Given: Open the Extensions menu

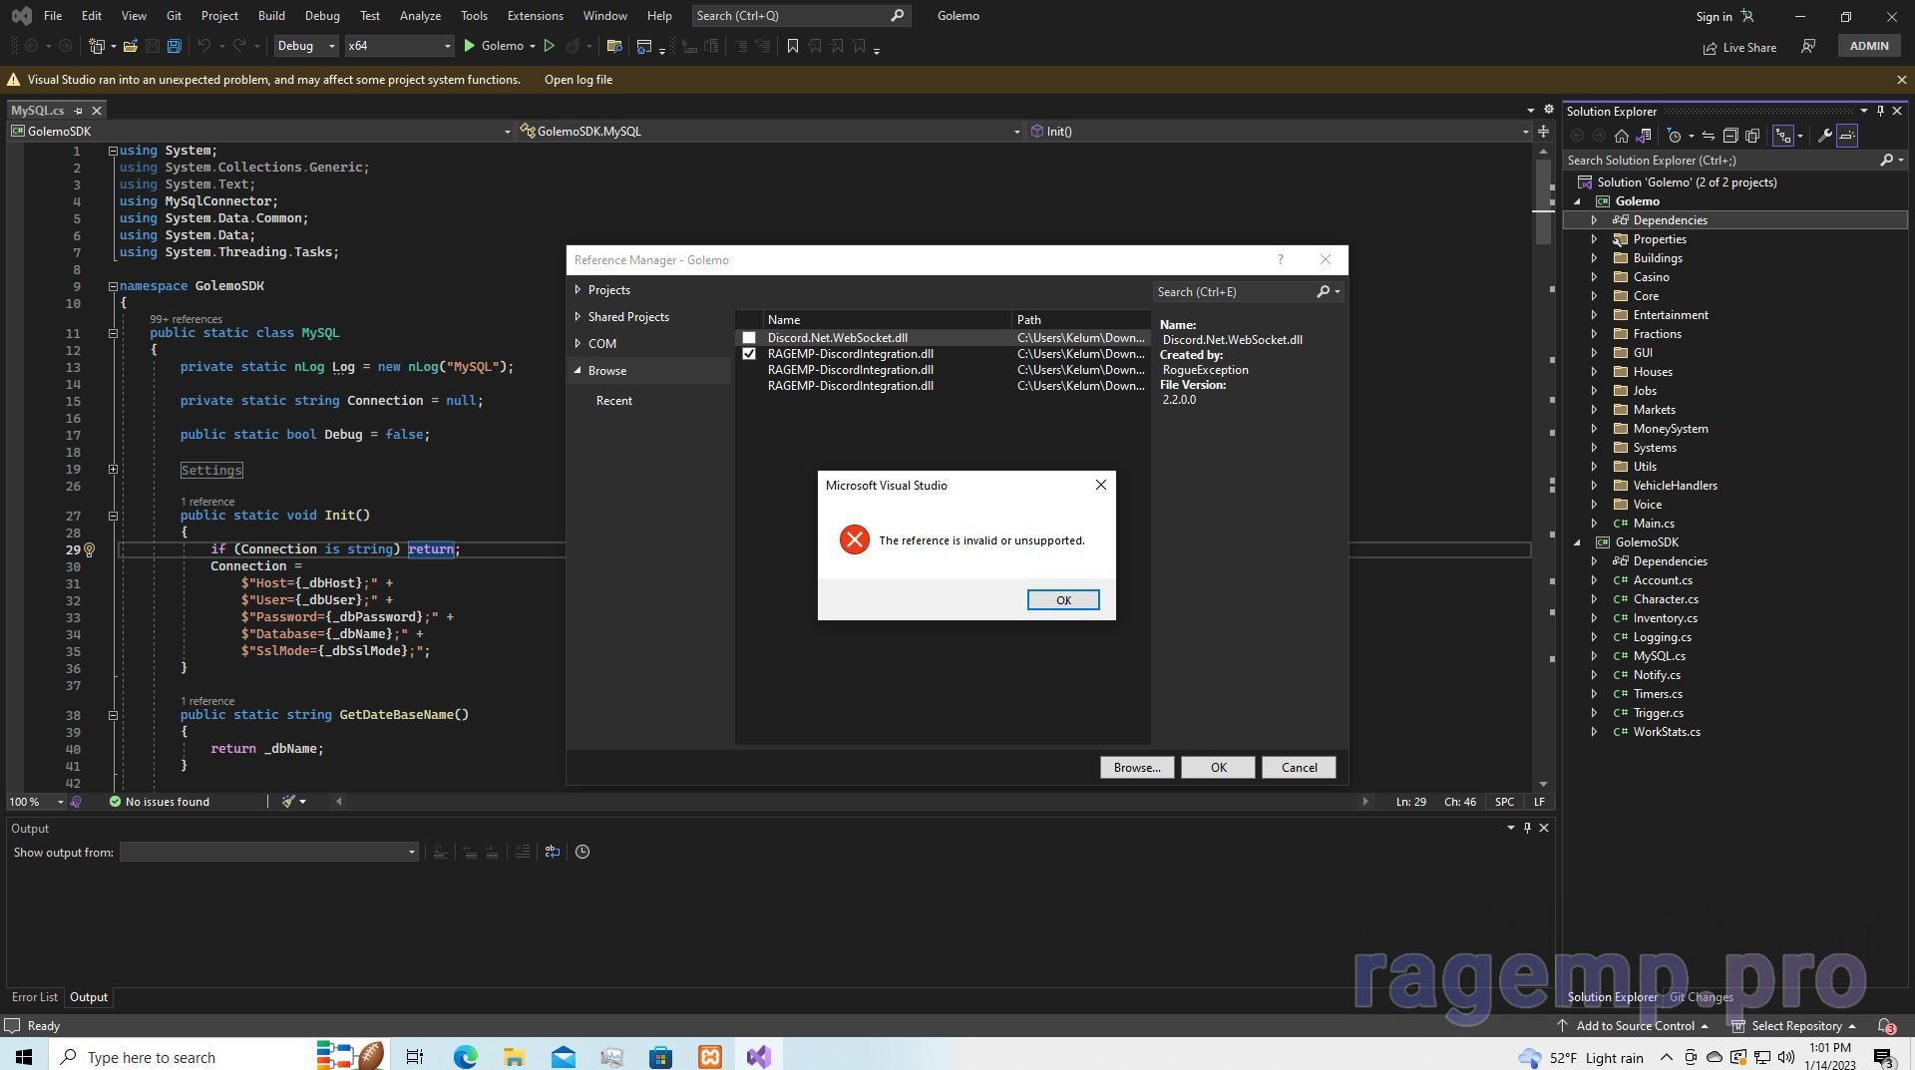Looking at the screenshot, I should tap(536, 16).
